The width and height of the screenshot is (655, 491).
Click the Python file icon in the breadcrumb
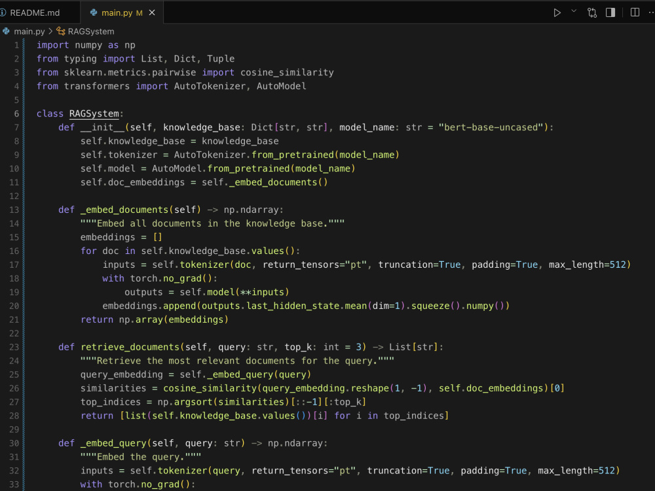(x=6, y=31)
